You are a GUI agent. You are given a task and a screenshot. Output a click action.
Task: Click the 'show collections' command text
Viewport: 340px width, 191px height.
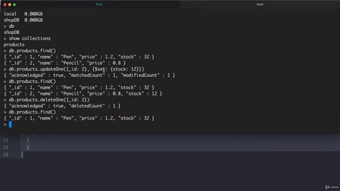[30, 38]
